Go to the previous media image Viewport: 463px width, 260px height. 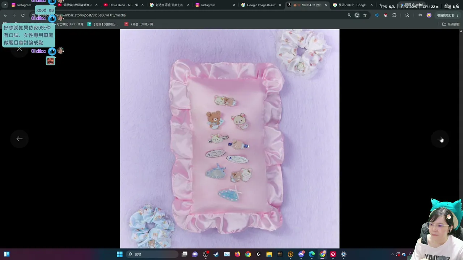pyautogui.click(x=20, y=139)
